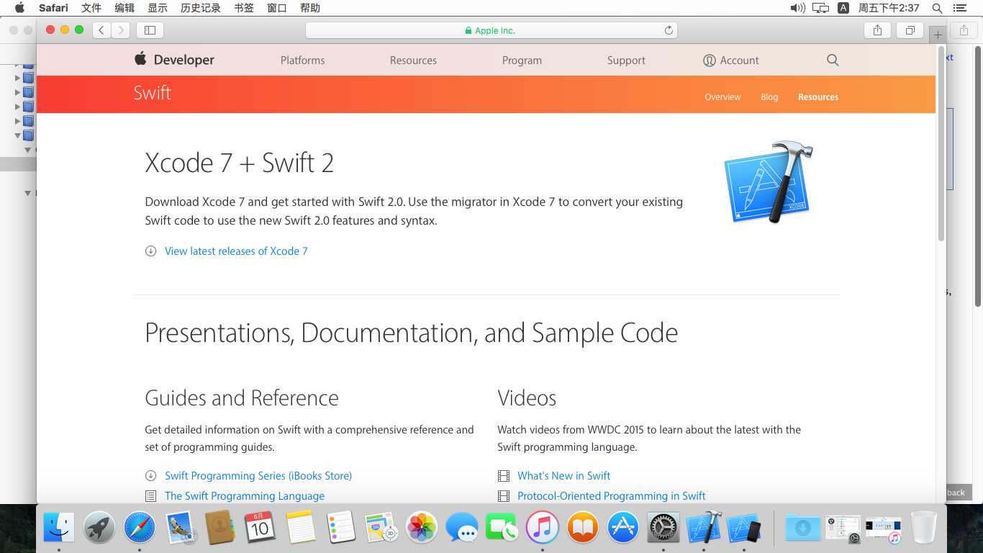Click film icon beside Protocol-Oriented Programming
The image size is (983, 553).
click(x=503, y=496)
